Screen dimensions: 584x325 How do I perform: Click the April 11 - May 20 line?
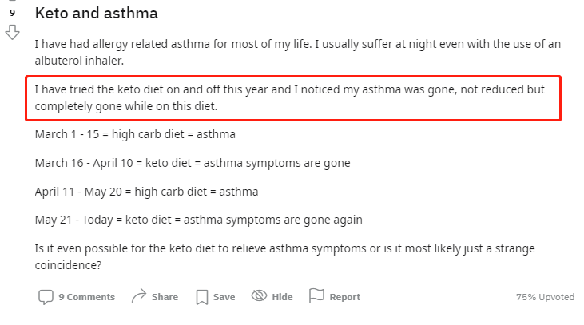pyautogui.click(x=146, y=192)
